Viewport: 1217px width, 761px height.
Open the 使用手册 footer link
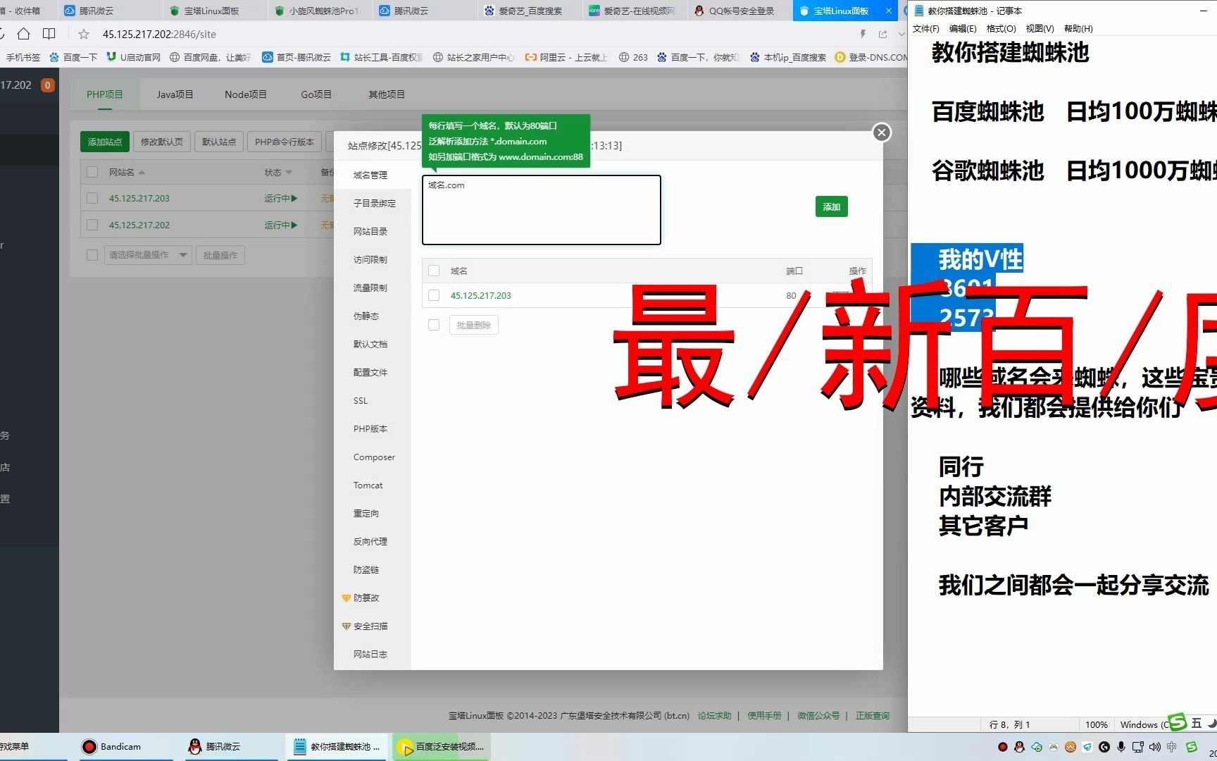point(764,716)
